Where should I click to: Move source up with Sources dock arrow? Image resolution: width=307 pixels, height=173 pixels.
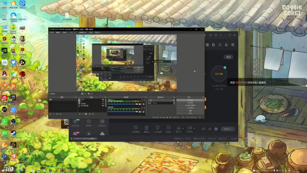90,114
